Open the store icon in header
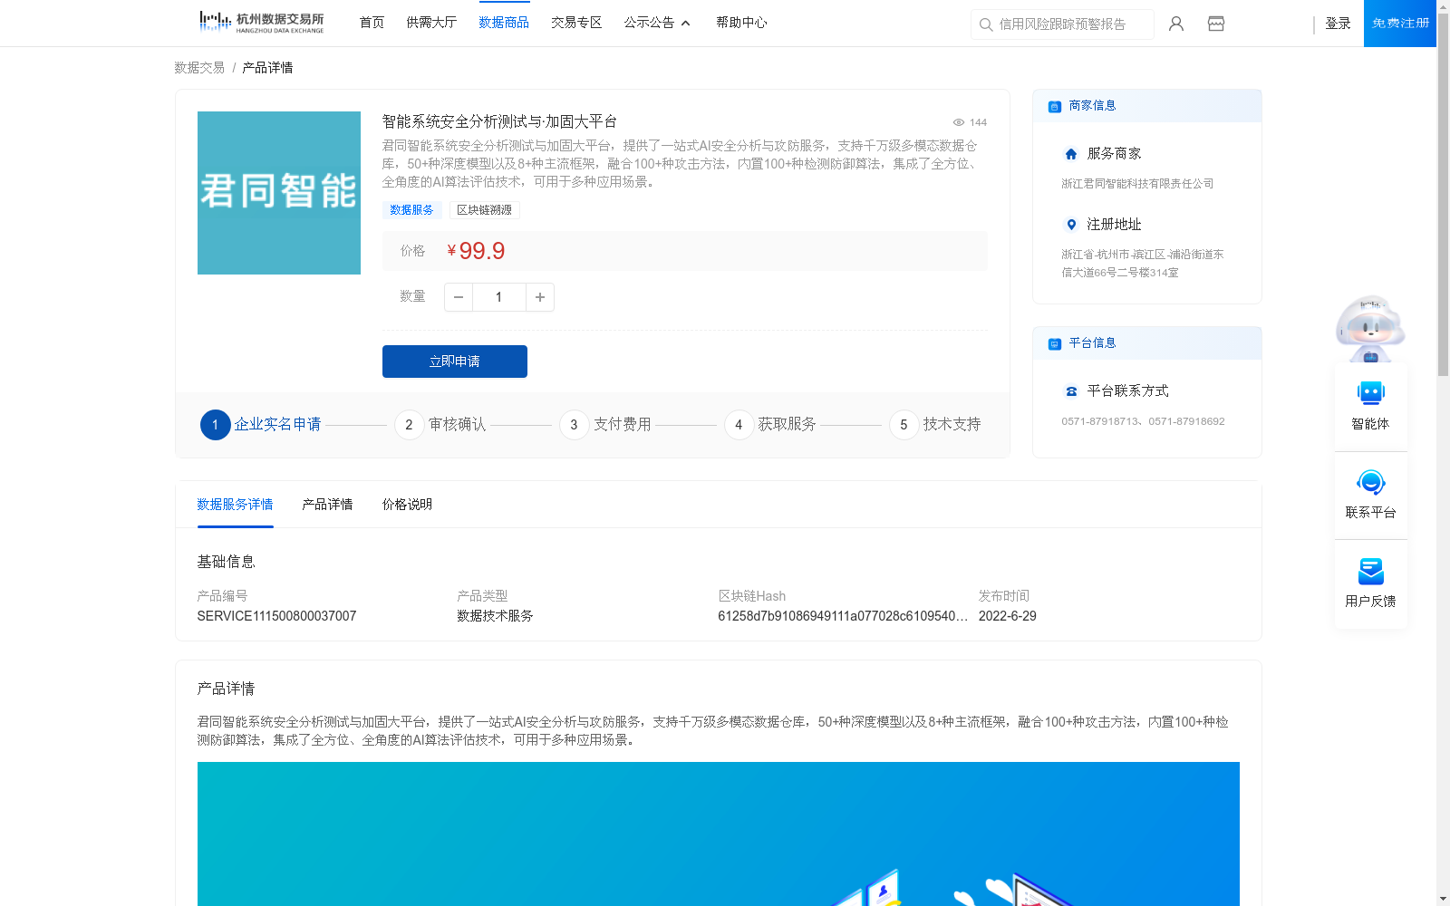 [x=1216, y=24]
